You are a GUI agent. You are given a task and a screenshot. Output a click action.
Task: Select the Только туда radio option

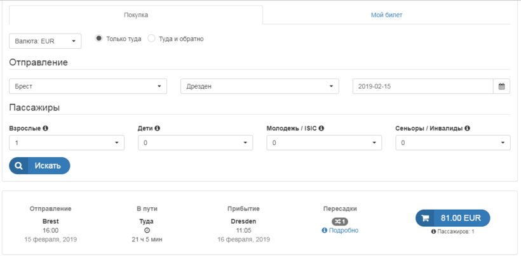(x=99, y=39)
